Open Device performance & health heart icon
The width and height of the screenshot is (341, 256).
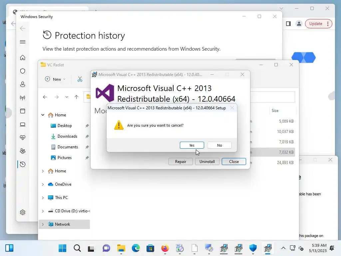pyautogui.click(x=23, y=138)
